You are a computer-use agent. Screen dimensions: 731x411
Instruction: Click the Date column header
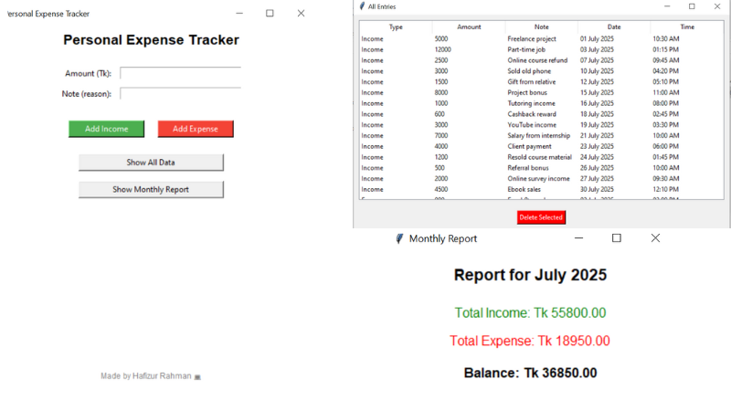pyautogui.click(x=614, y=27)
